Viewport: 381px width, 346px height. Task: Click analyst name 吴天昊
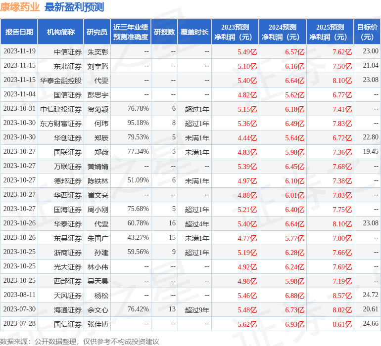tap(97, 281)
